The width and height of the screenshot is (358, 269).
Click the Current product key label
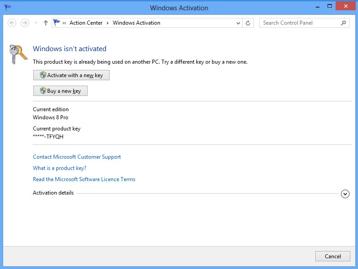pos(57,129)
